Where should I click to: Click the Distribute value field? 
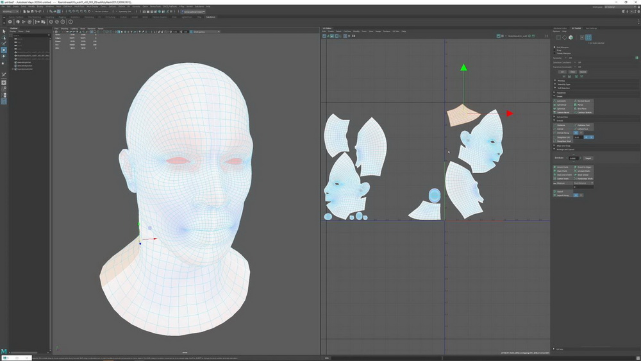coord(574,158)
